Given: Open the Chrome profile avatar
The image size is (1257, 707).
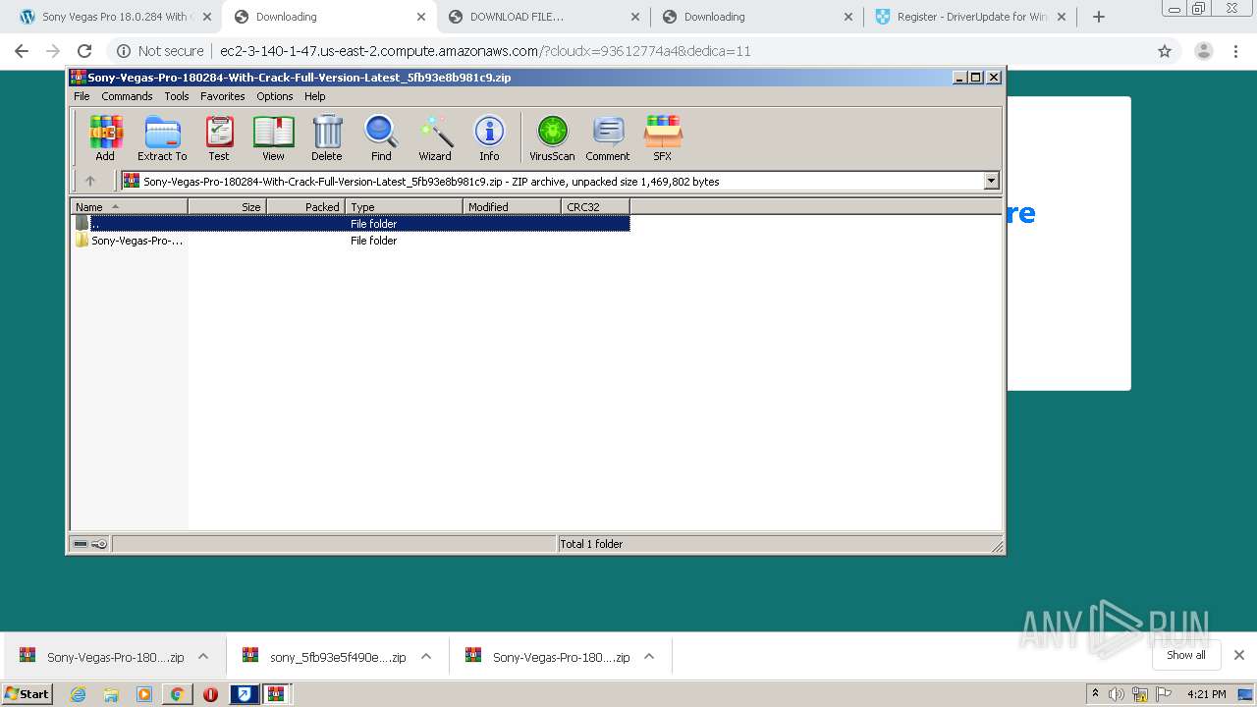Looking at the screenshot, I should [x=1203, y=51].
